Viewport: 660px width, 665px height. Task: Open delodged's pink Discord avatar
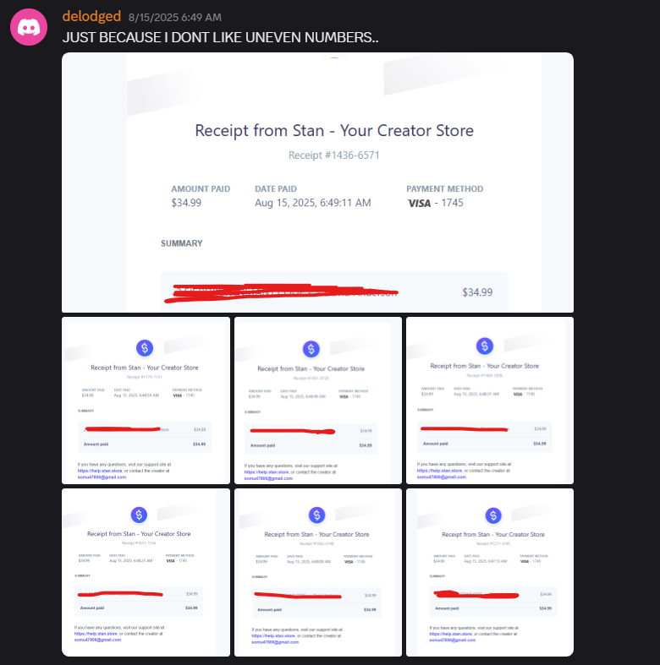29,27
